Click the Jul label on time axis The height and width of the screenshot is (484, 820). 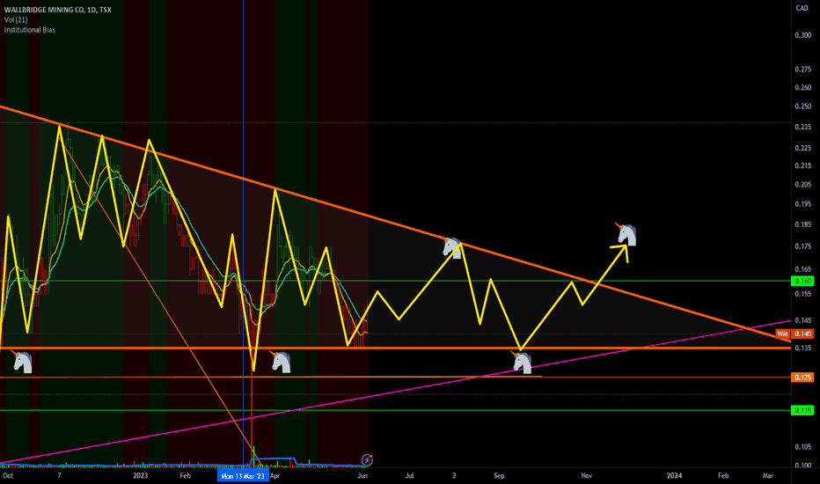pyautogui.click(x=409, y=475)
